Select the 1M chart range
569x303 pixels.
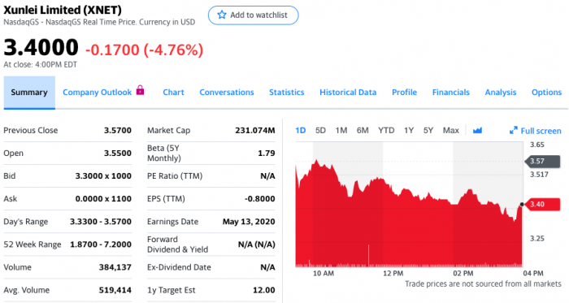(x=341, y=130)
